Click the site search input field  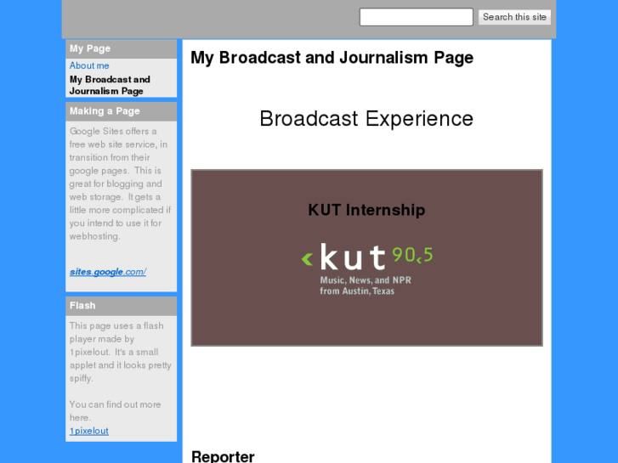[x=416, y=17]
